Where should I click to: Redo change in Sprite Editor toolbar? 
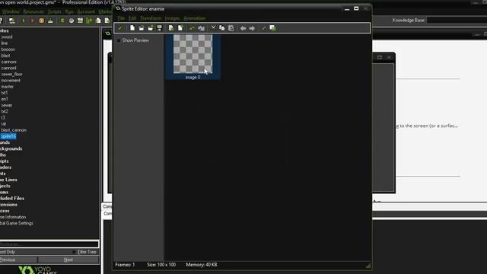click(x=201, y=28)
